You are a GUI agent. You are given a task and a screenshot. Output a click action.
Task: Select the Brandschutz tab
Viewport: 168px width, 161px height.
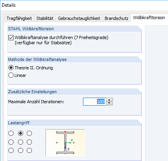click(x=116, y=18)
